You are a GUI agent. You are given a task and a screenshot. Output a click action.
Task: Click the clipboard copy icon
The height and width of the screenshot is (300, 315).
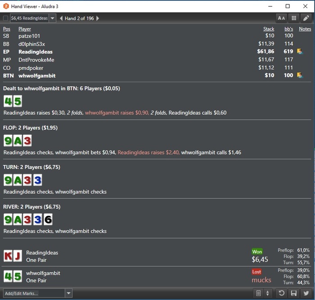[x=258, y=293]
